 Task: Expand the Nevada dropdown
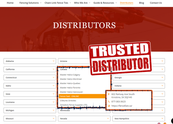coord(84,119)
